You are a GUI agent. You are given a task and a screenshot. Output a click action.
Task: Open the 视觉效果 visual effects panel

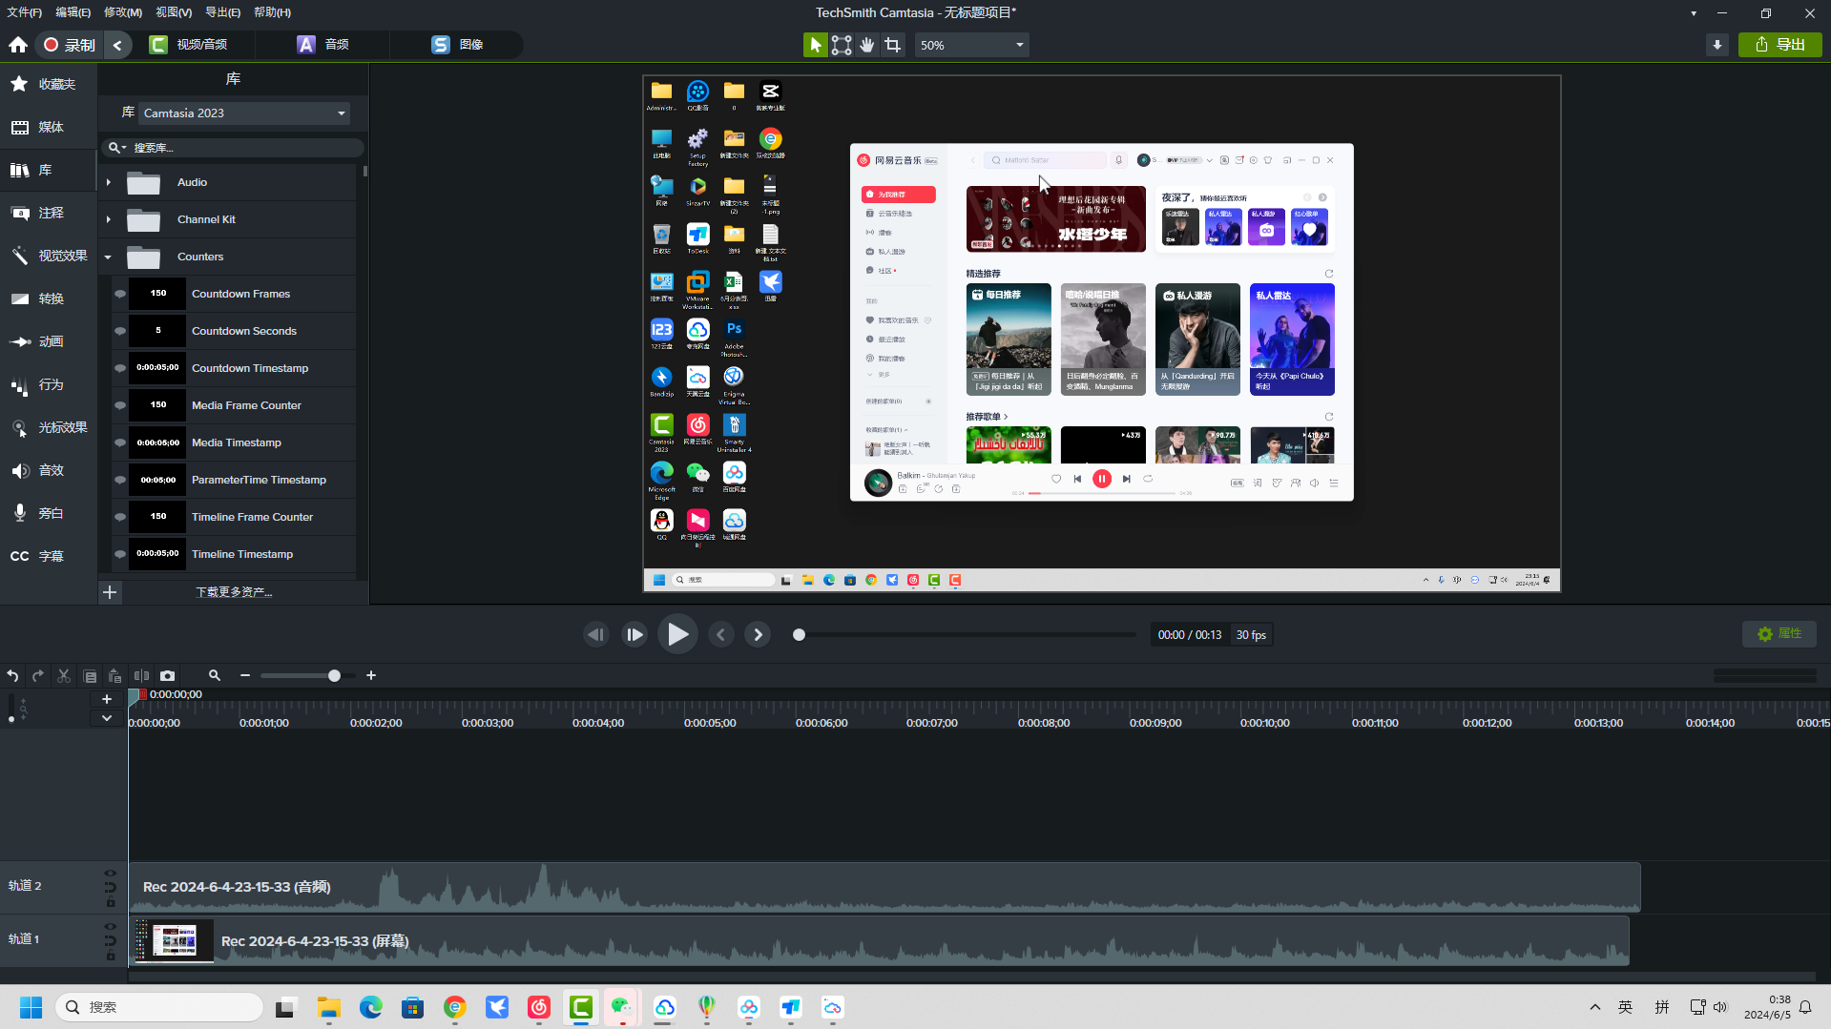tap(48, 256)
